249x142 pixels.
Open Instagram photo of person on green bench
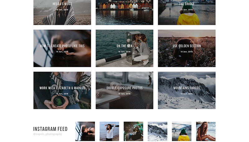click(134, 131)
